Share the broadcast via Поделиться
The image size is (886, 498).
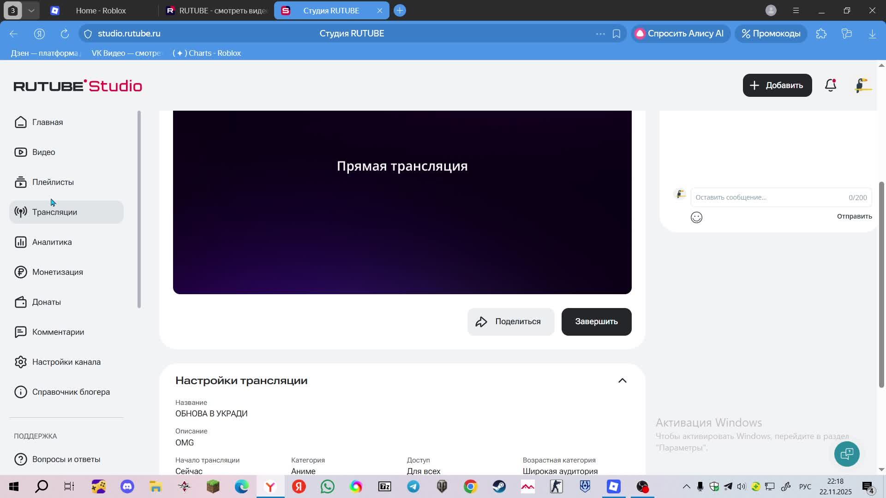coord(510,321)
